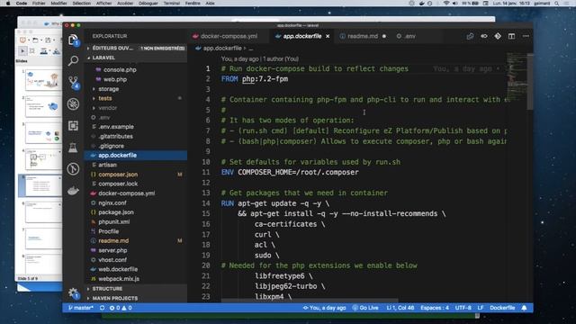Switch to the .env tab
The width and height of the screenshot is (576, 324).
coord(406,36)
